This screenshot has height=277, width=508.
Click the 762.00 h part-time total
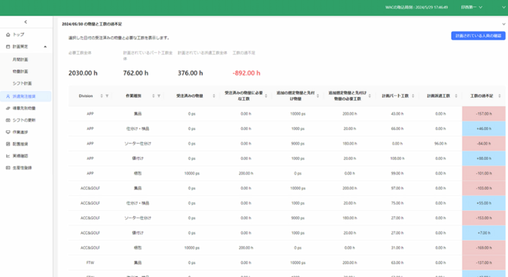coord(136,73)
